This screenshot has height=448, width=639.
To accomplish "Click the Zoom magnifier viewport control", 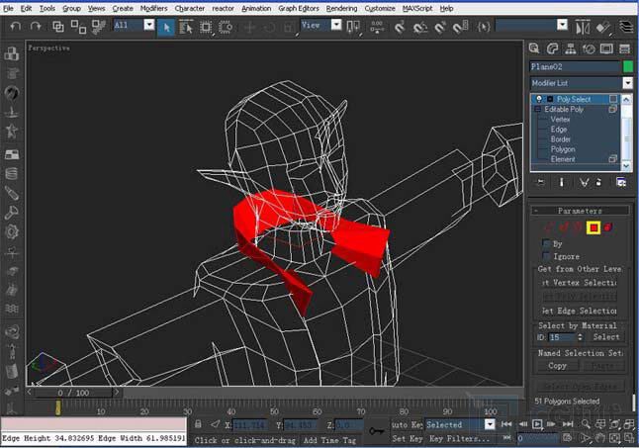I will pyautogui.click(x=586, y=424).
